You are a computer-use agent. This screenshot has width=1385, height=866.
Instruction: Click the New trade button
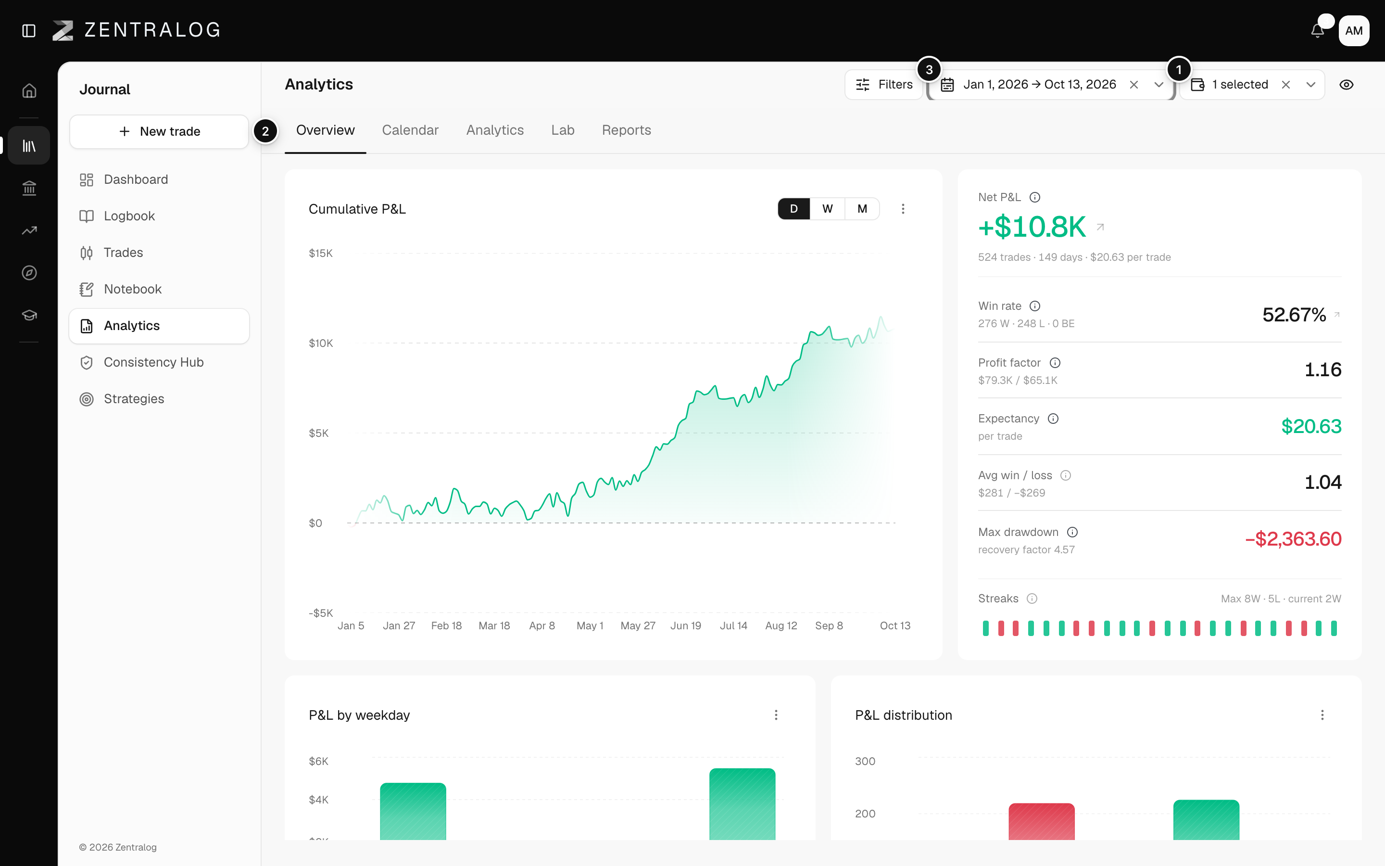(x=159, y=131)
